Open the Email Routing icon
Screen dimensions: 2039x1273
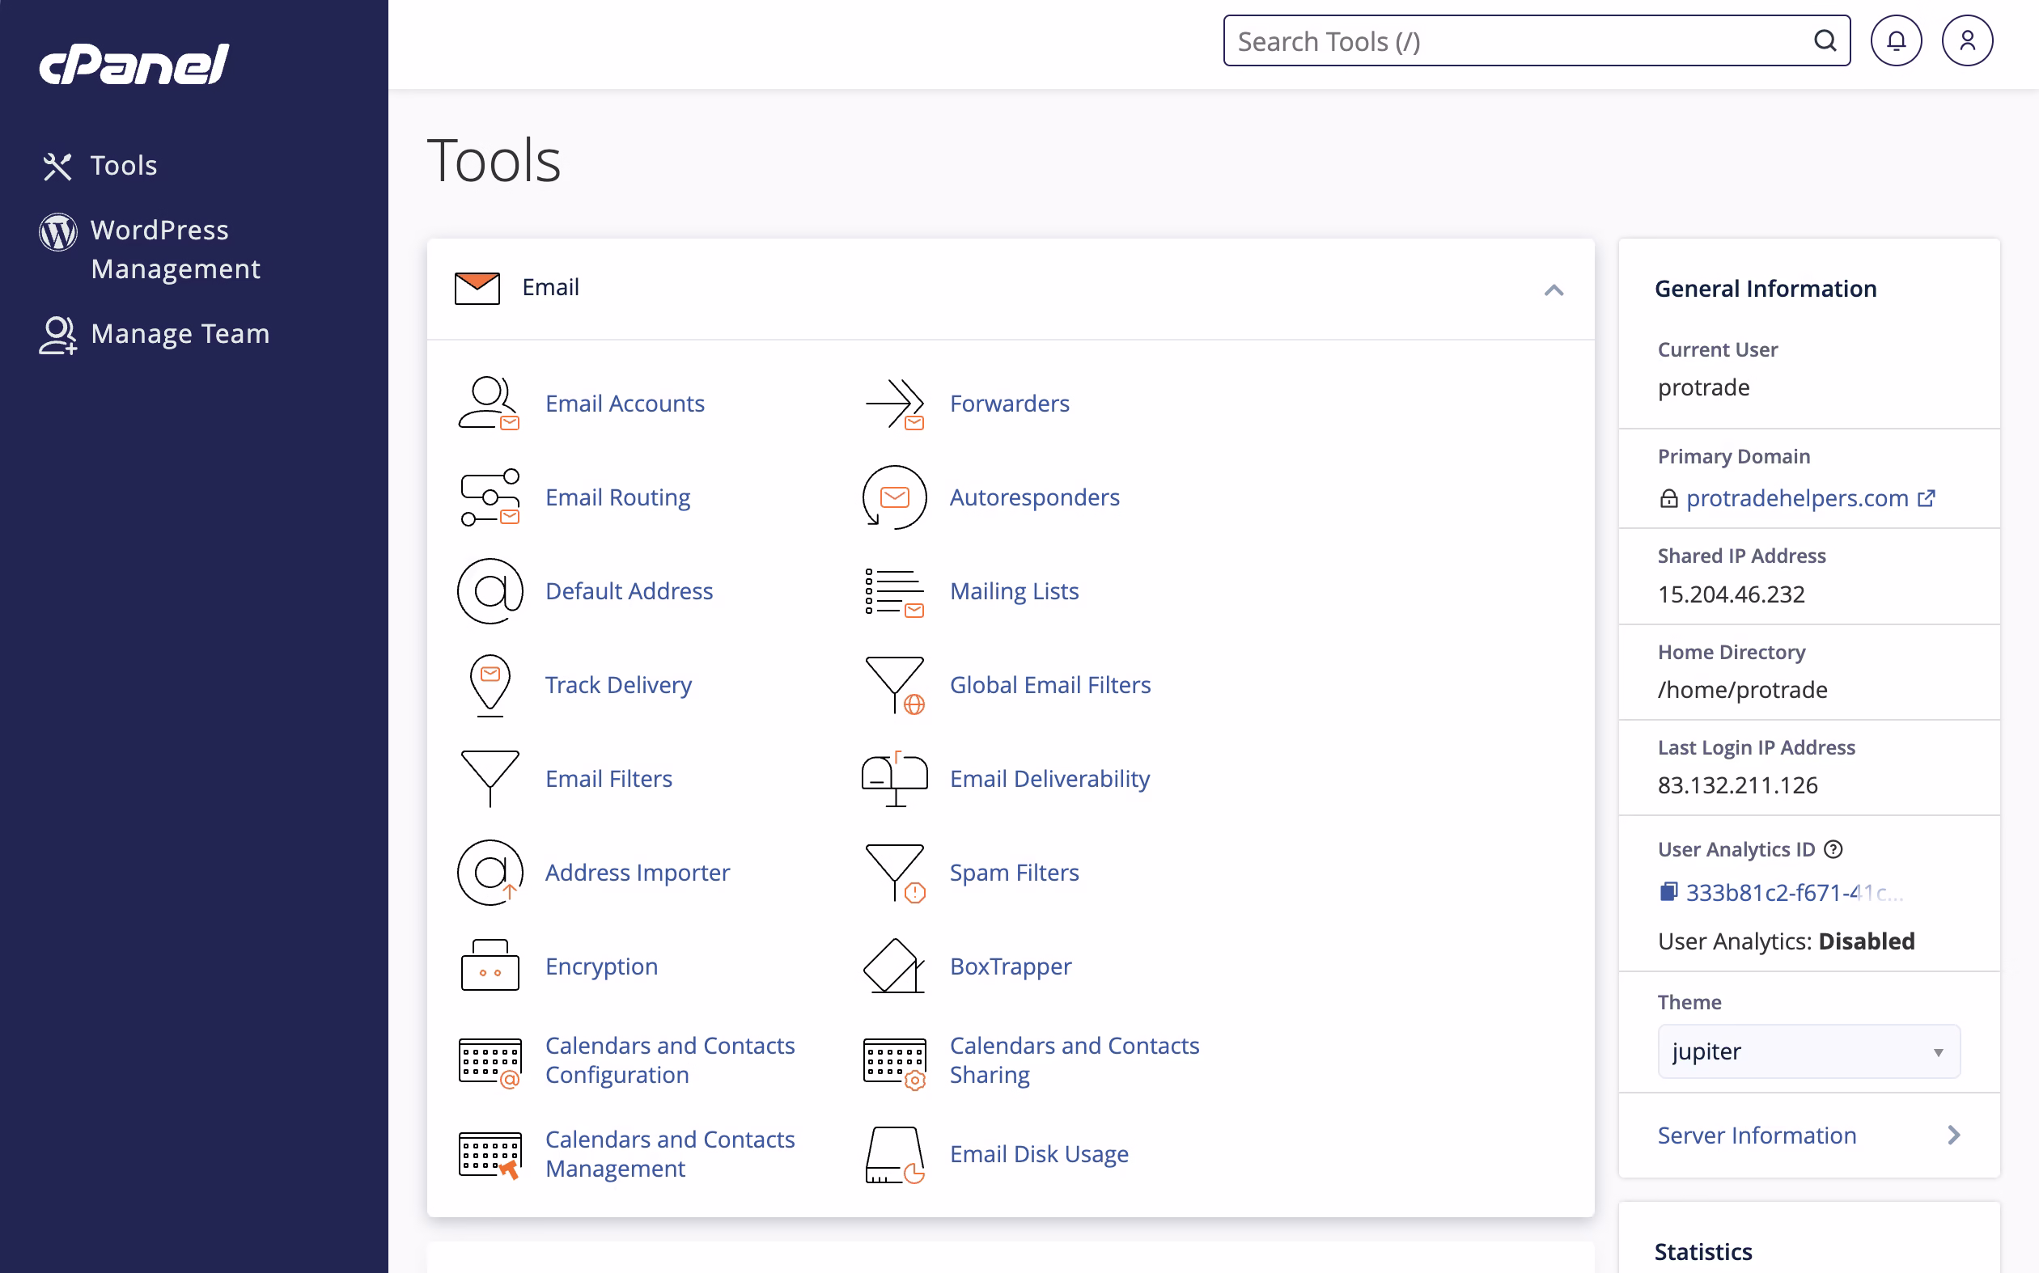(x=490, y=497)
